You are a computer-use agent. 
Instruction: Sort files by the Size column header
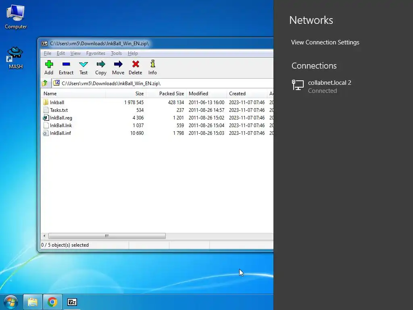[126, 94]
